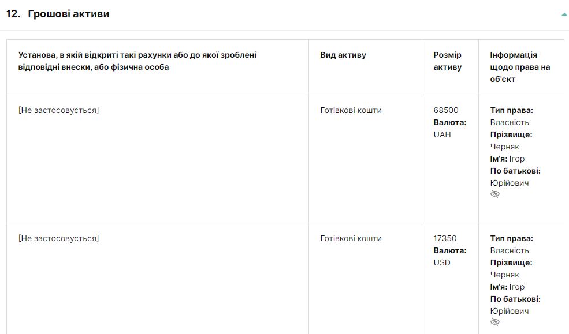
Task: Click the crossed-eye icon in the USD row
Action: pos(495,322)
